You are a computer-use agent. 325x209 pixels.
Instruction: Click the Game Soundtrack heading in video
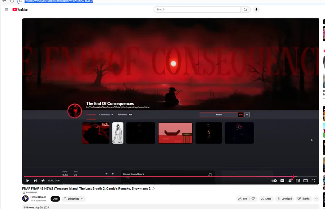click(134, 174)
